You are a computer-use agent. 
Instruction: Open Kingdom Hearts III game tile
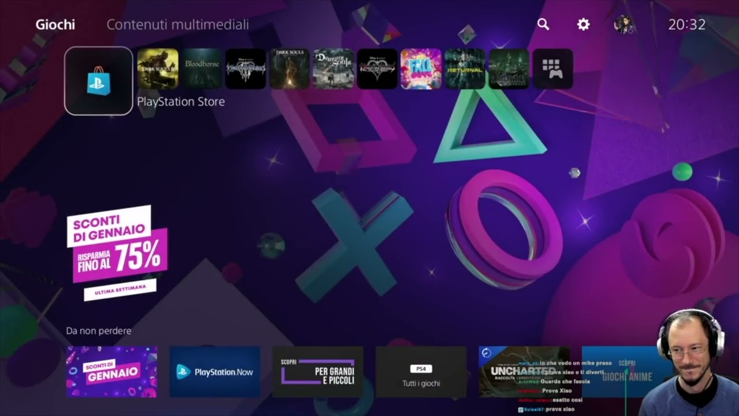245,69
